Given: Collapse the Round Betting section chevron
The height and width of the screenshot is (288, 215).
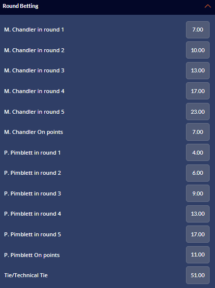Looking at the screenshot, I should (x=208, y=6).
